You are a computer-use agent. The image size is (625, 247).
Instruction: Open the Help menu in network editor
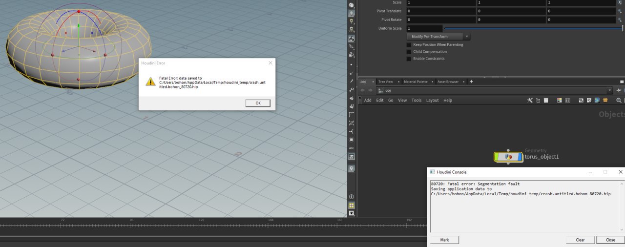[448, 100]
